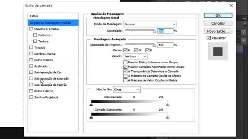Uncheck Mesclar Camadas Recortadas como Grupo

(125, 67)
